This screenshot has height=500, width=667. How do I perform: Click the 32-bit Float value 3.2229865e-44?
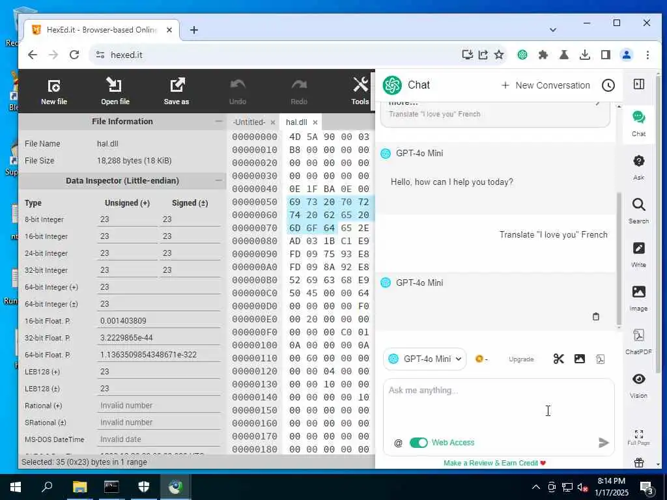tap(159, 338)
